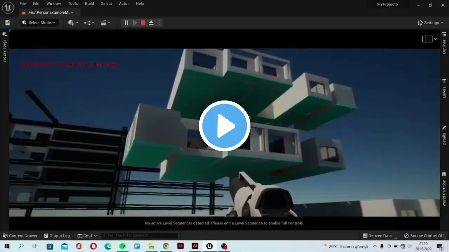Stop the simulation with the red button
This screenshot has height=252, width=449.
point(143,23)
